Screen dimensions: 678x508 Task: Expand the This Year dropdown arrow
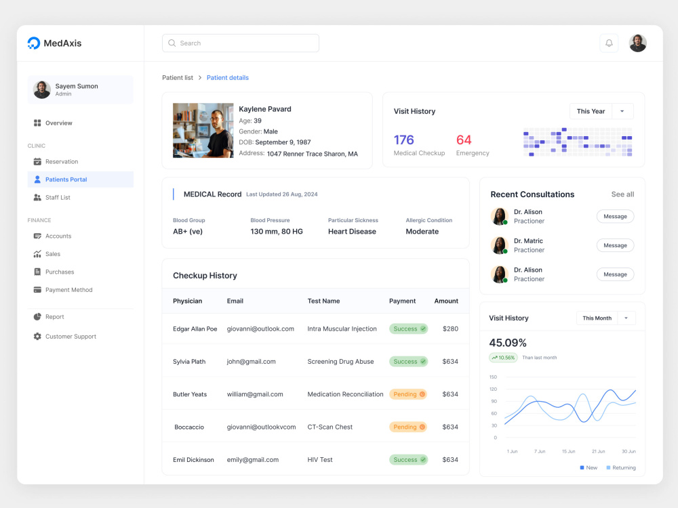[x=622, y=112]
